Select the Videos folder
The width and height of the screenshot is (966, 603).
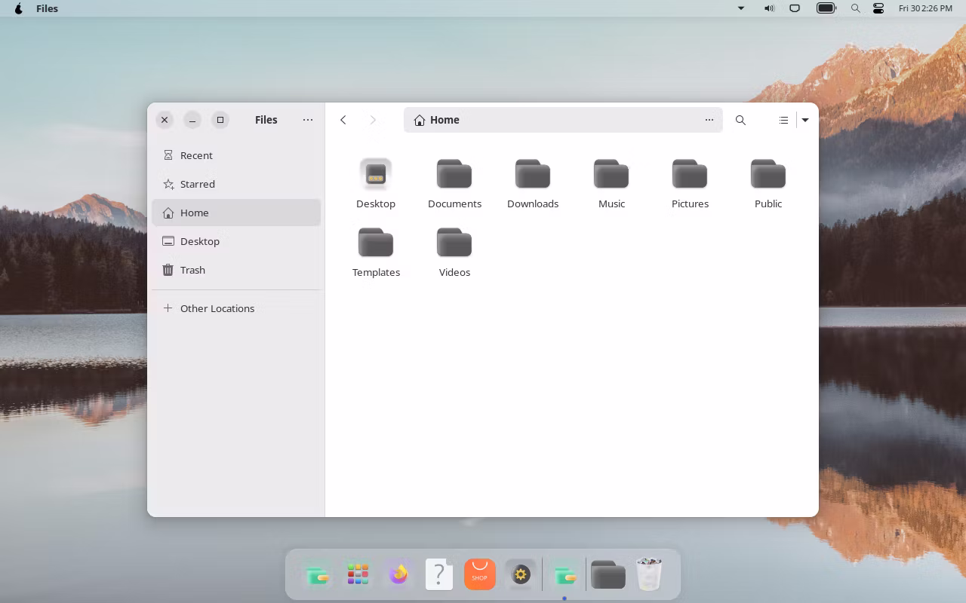pos(454,243)
